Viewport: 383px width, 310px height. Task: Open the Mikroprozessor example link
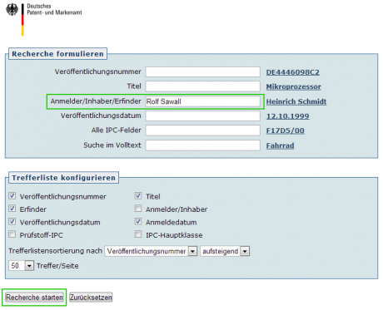[x=294, y=86]
